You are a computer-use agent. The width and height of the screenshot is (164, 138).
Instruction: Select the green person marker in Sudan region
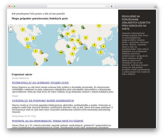click(68, 46)
